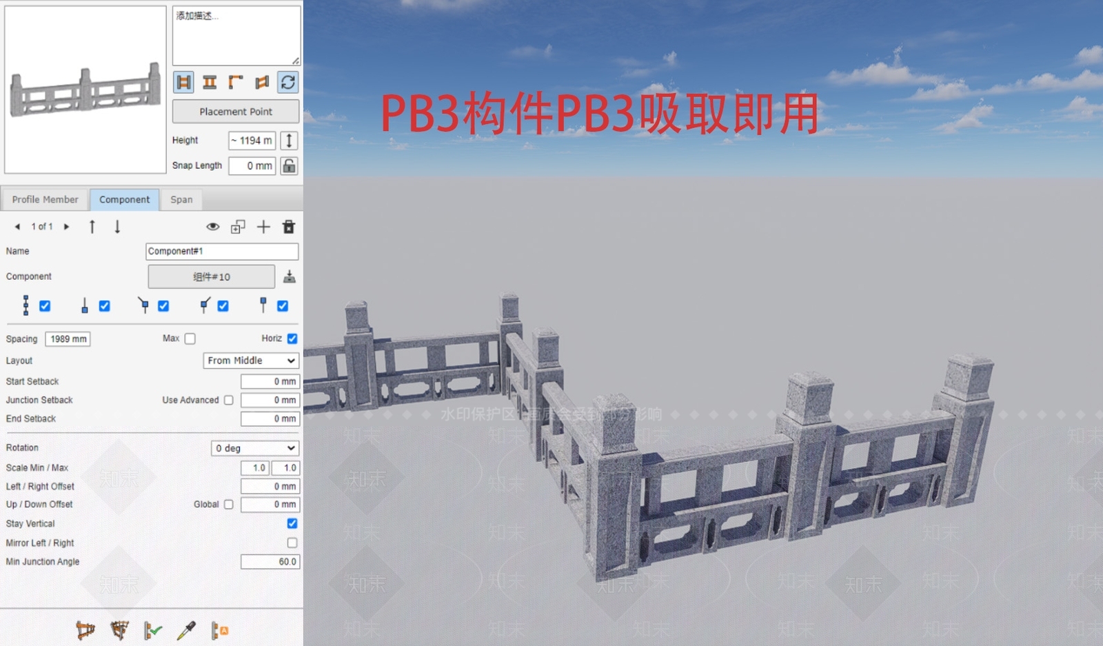
Task: Uncheck Stay Vertical option
Action: coord(292,523)
